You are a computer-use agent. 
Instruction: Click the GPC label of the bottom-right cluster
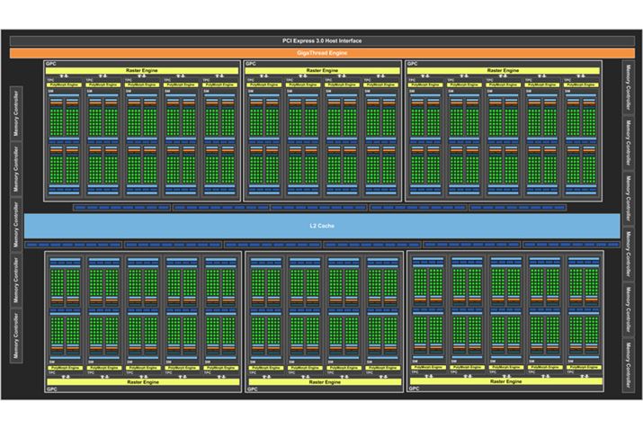(x=415, y=389)
